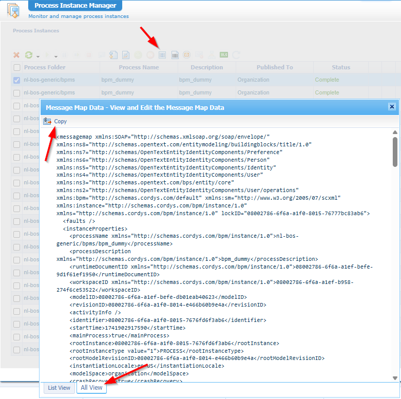Click the scrollbar down arrow in dialog
The image size is (401, 399).
click(395, 378)
